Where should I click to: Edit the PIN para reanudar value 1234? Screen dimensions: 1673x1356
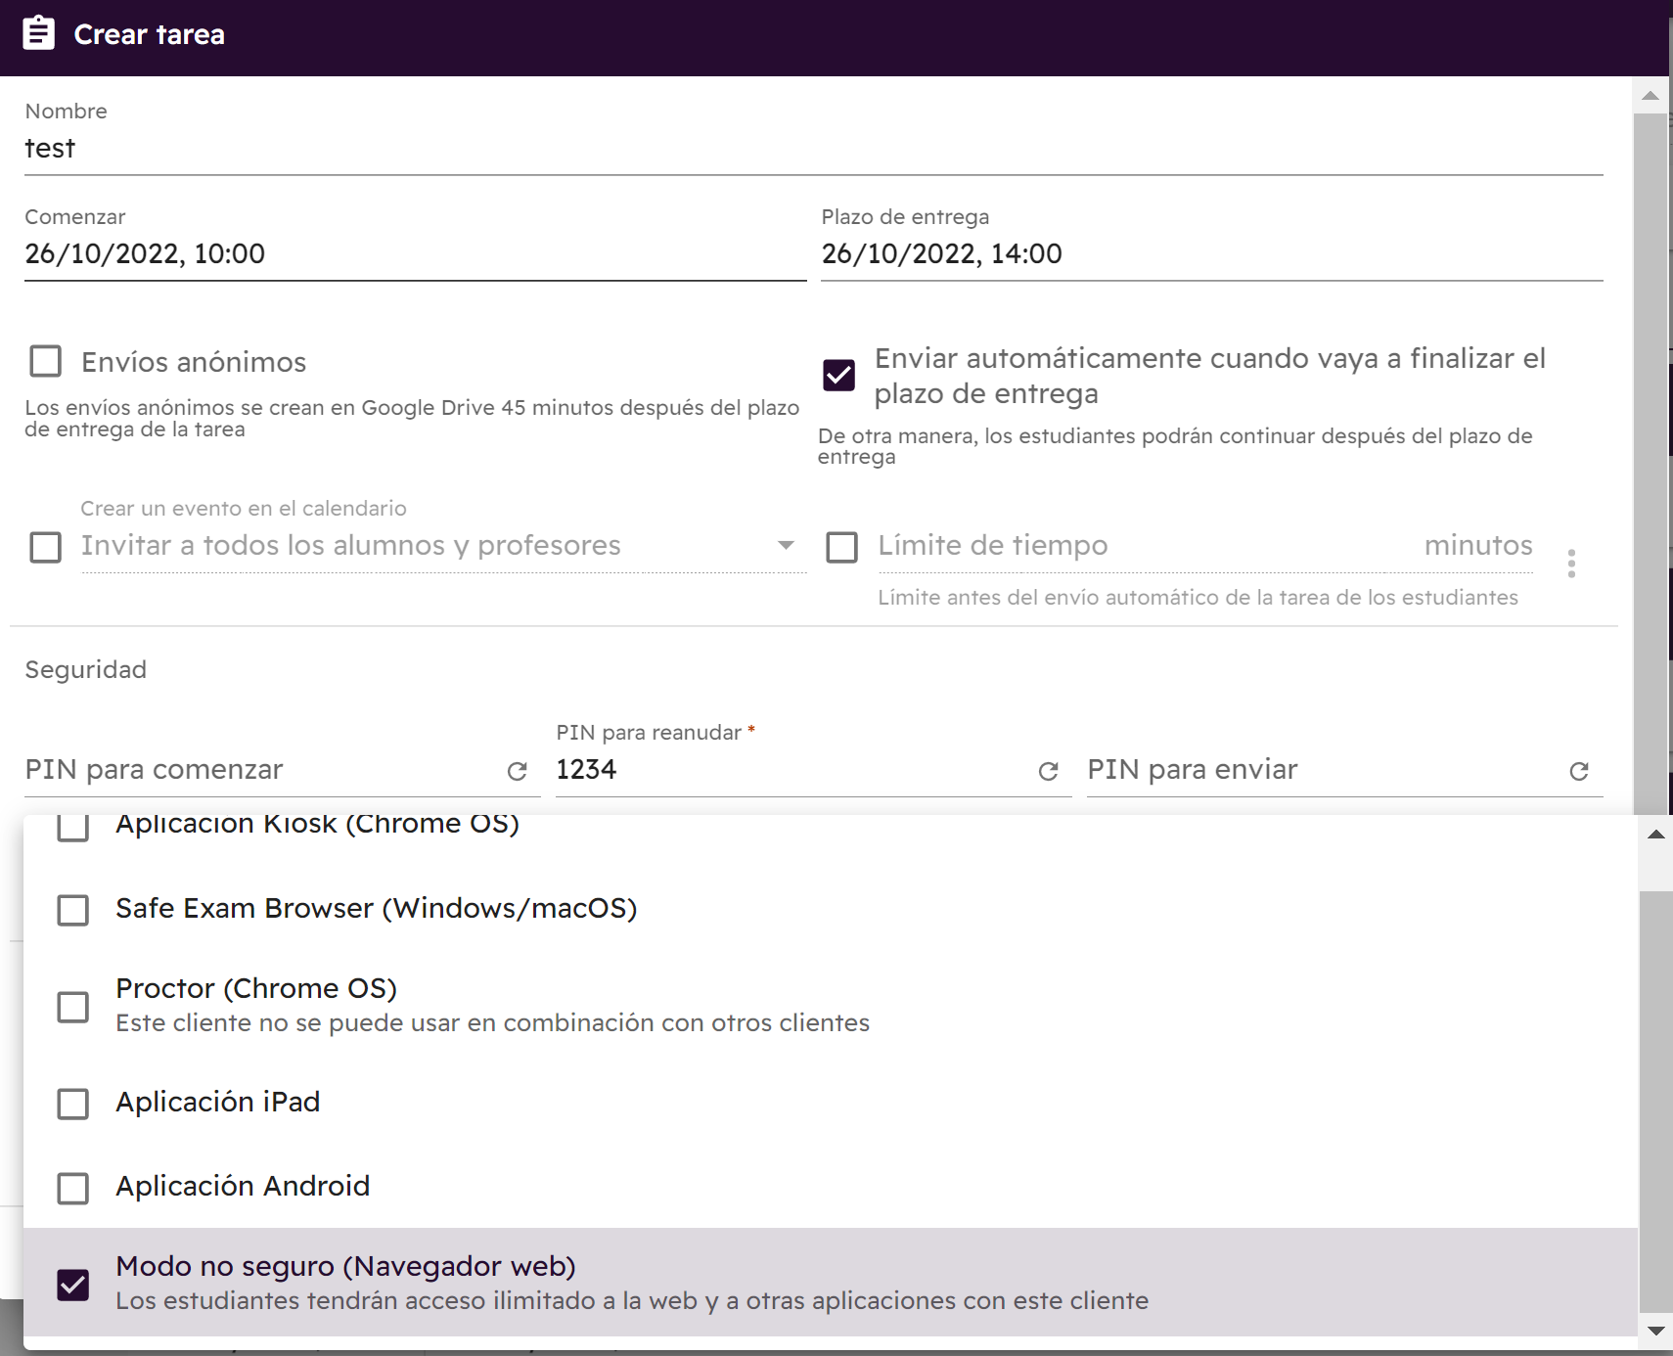pos(792,770)
